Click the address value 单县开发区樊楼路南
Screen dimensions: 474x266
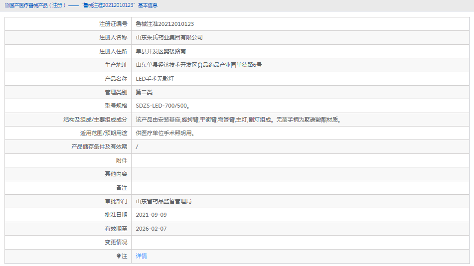(160, 51)
